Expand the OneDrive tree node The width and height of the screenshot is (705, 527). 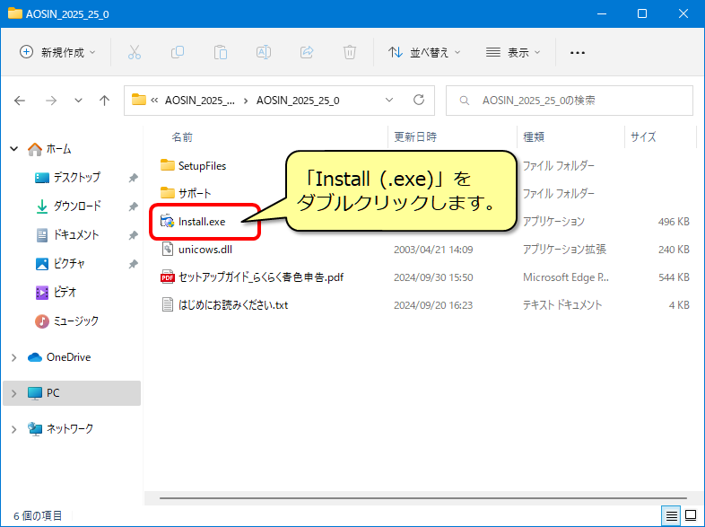click(13, 357)
